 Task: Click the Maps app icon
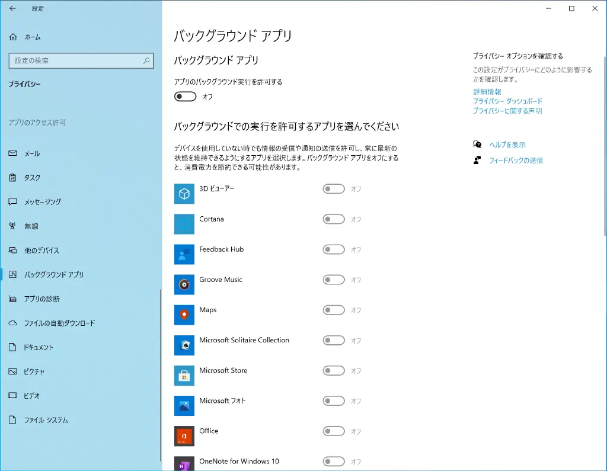tap(184, 315)
